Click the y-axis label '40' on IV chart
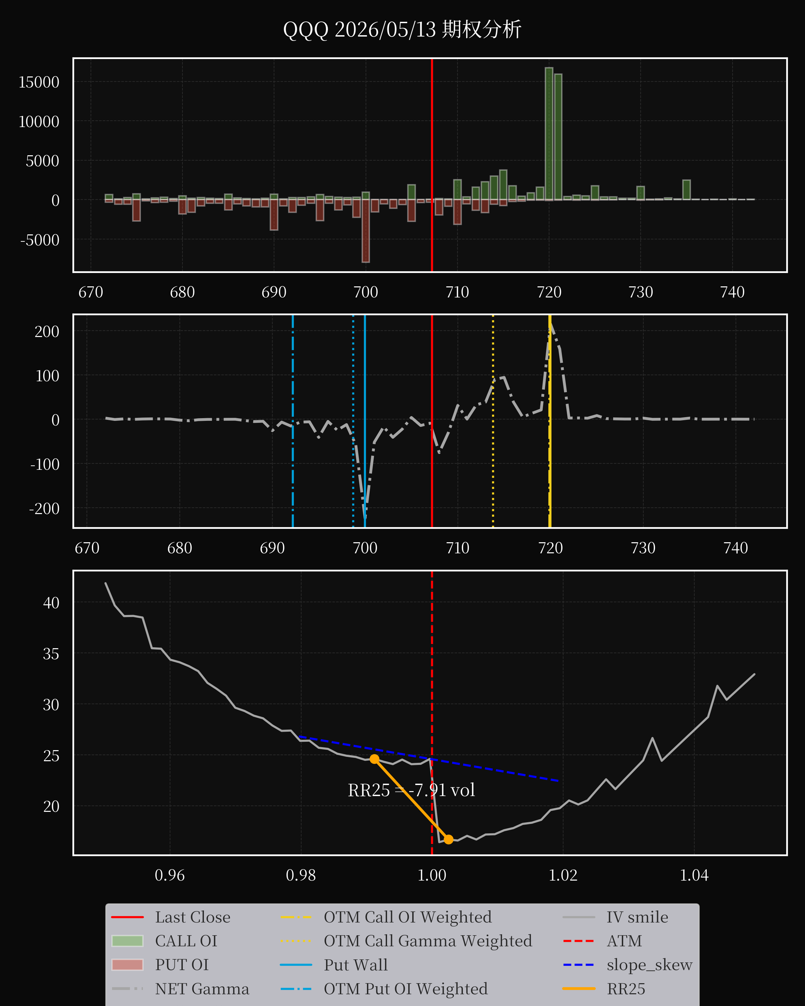This screenshot has width=805, height=1006. point(51,602)
